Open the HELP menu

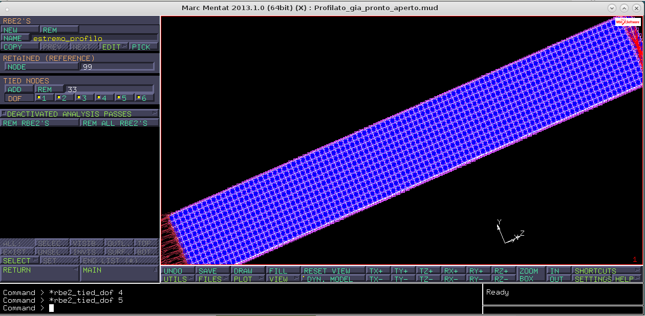click(628, 279)
